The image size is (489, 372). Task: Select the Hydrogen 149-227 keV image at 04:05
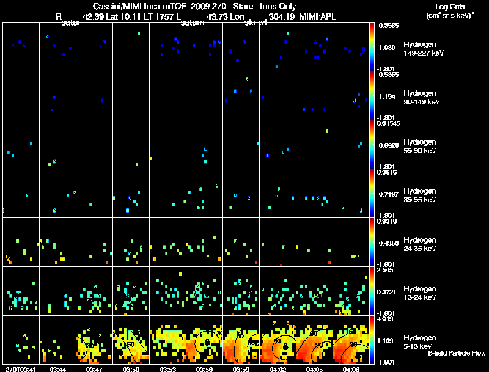pyautogui.click(x=315, y=47)
